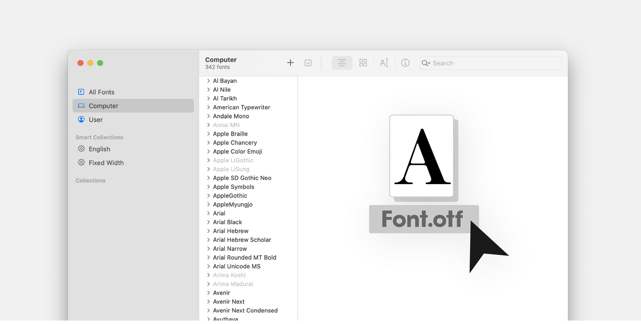Click the Fixed Width gear icon
This screenshot has width=641, height=324.
pos(81,163)
